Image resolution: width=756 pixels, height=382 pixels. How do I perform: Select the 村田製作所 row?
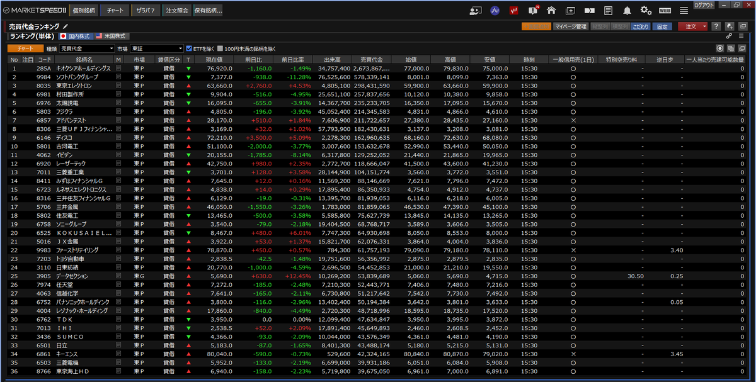[x=378, y=94]
